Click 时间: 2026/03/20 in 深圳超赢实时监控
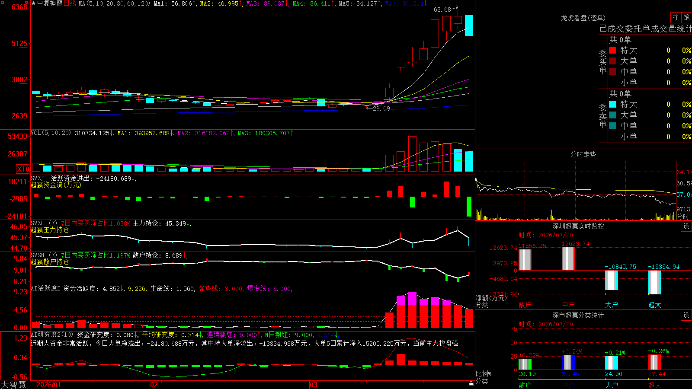The height and width of the screenshot is (389, 692). coord(546,235)
